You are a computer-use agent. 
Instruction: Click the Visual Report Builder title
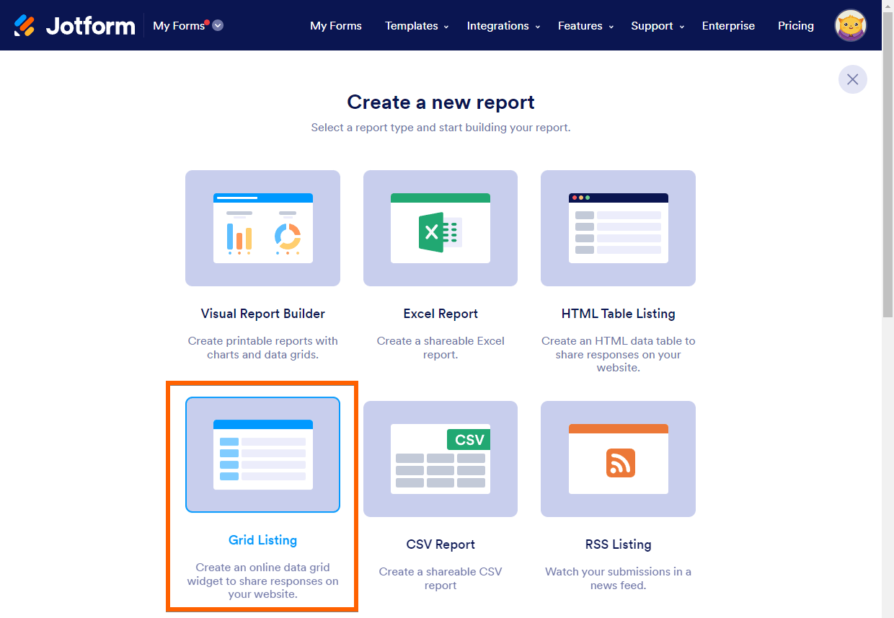coord(262,314)
